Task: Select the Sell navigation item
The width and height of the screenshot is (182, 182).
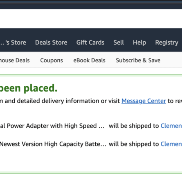Action: click(x=119, y=43)
